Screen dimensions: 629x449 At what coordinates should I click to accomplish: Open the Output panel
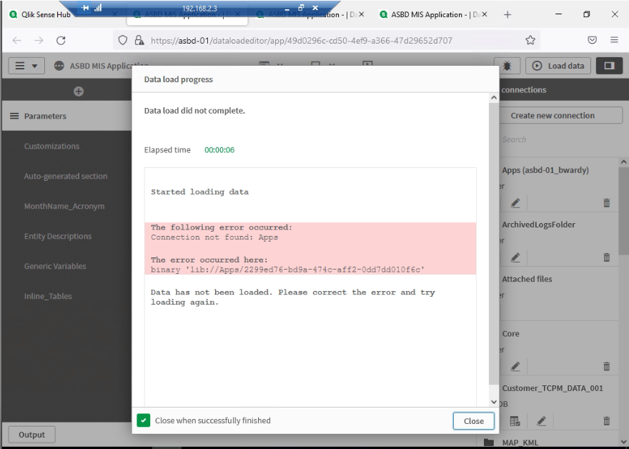31,435
